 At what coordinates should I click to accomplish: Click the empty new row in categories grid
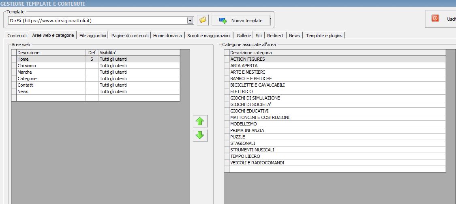(x=335, y=169)
